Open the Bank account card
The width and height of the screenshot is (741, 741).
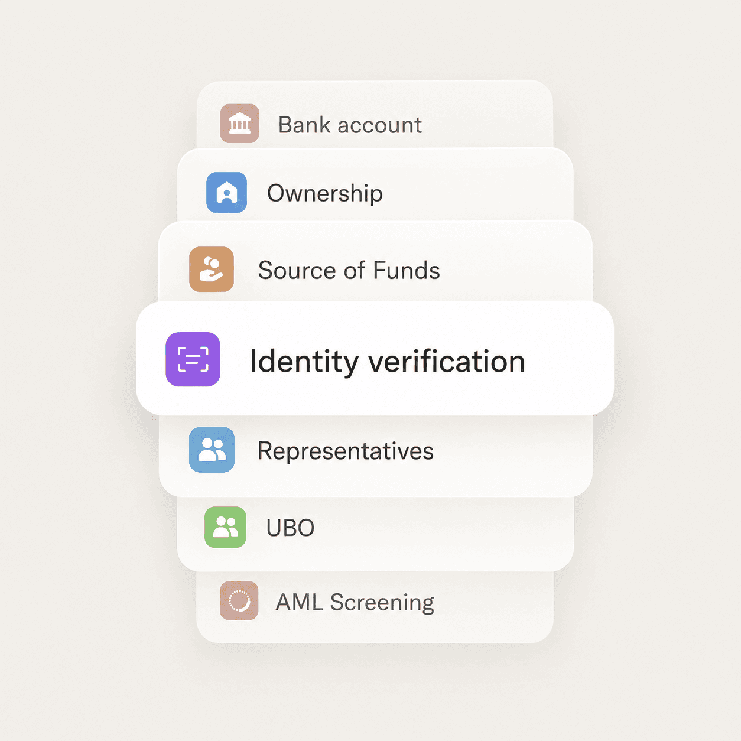tap(375, 114)
